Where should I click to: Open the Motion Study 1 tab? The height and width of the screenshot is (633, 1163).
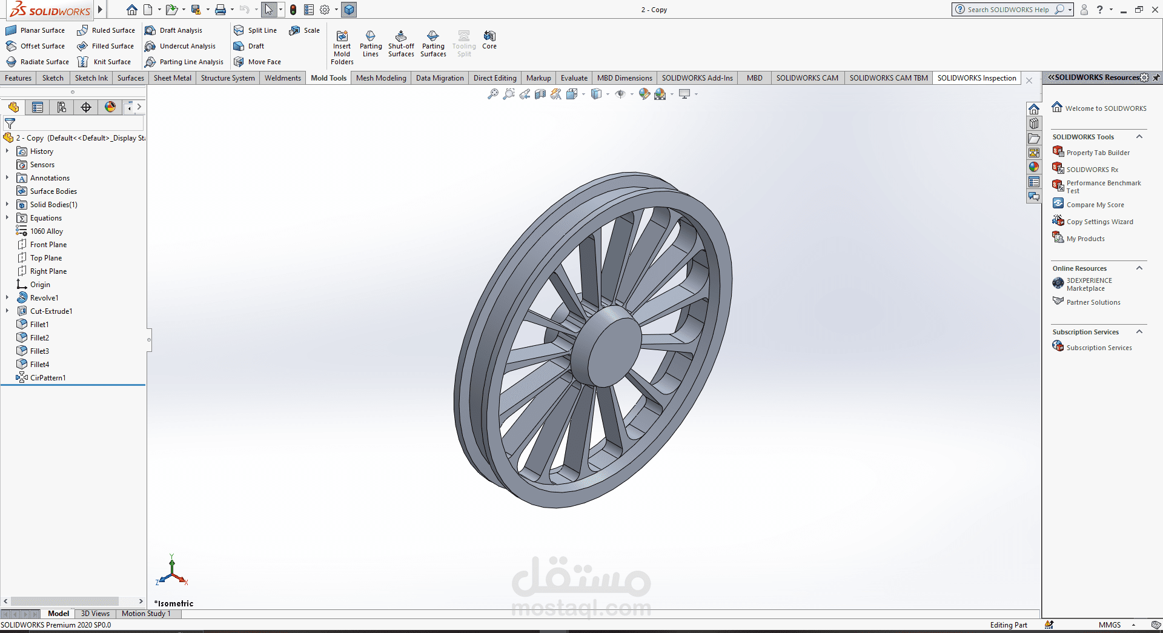tap(146, 614)
